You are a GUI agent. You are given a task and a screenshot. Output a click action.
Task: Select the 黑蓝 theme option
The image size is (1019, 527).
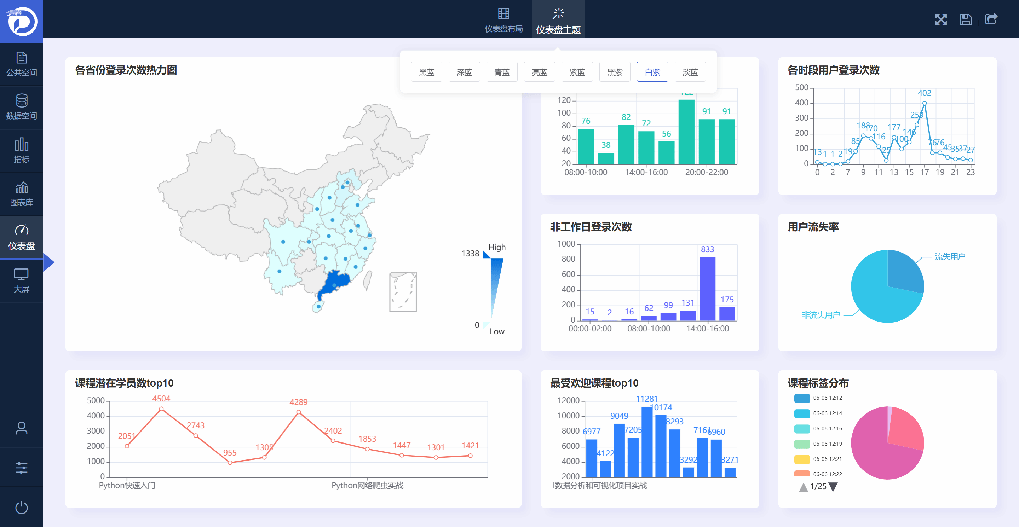(x=426, y=72)
